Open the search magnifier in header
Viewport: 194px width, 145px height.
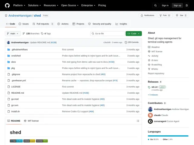(156, 5)
